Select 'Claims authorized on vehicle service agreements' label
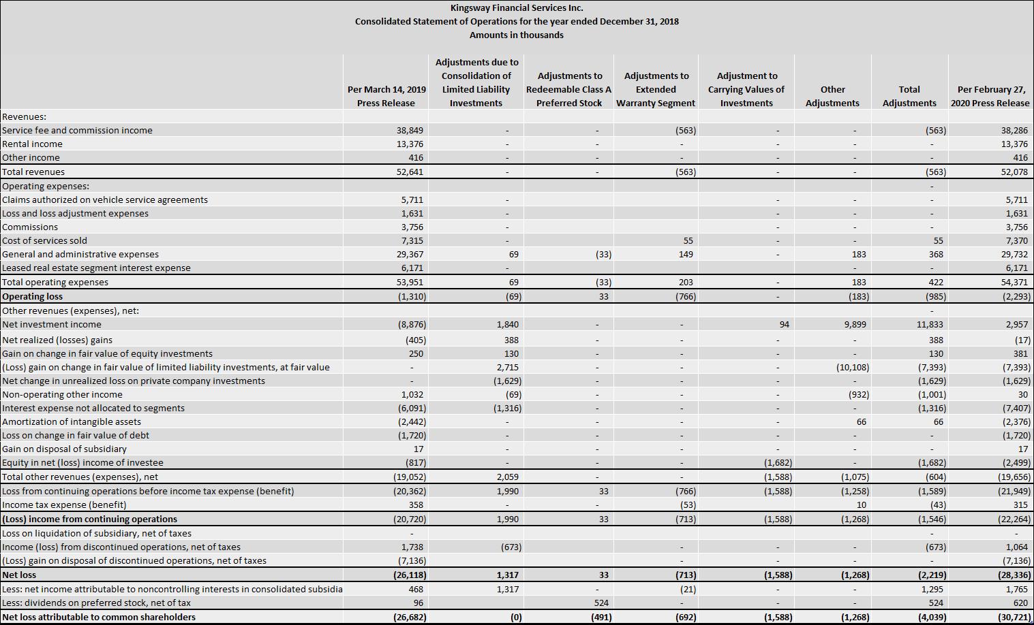The height and width of the screenshot is (625, 1034). 105,199
